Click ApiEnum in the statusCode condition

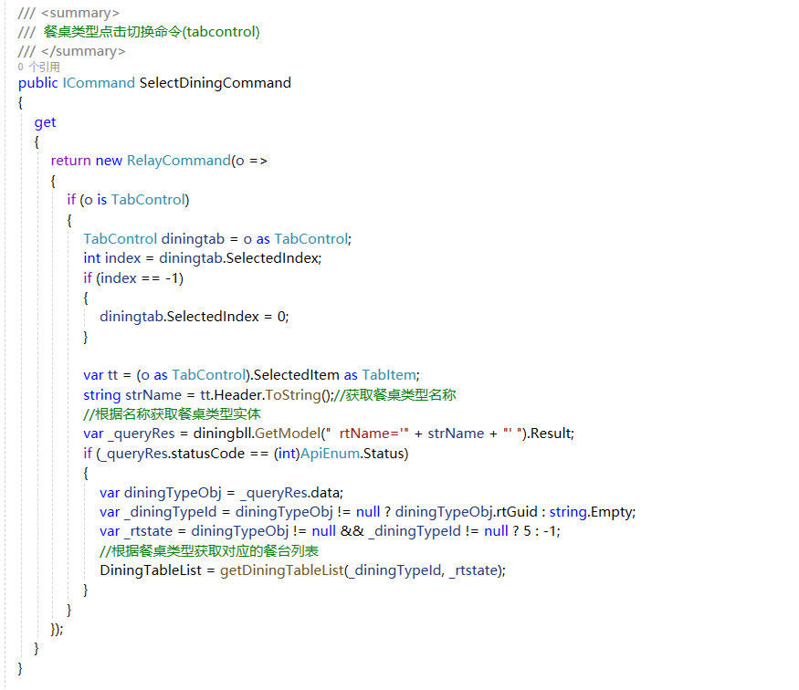(330, 454)
